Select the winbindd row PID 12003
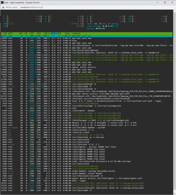The width and height of the screenshot is (176, 195). (87, 84)
